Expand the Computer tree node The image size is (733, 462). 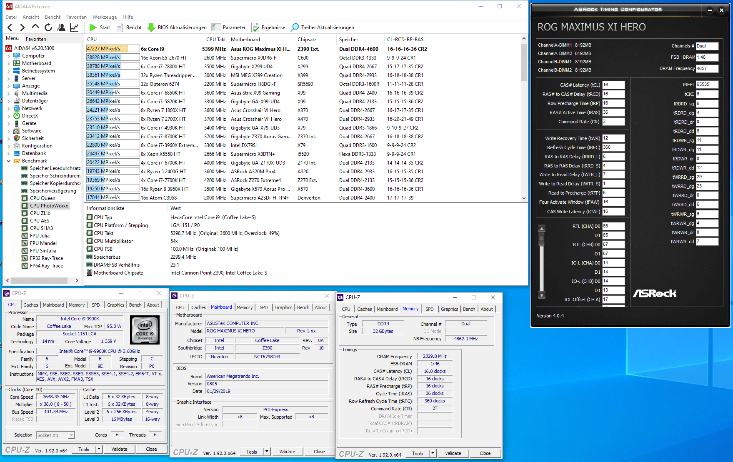coord(8,56)
